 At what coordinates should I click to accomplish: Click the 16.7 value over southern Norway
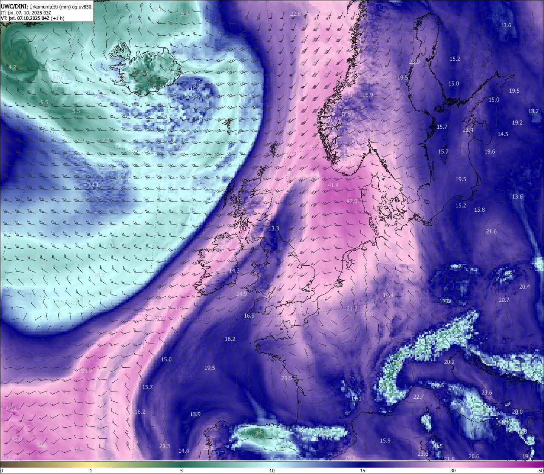tap(346, 115)
